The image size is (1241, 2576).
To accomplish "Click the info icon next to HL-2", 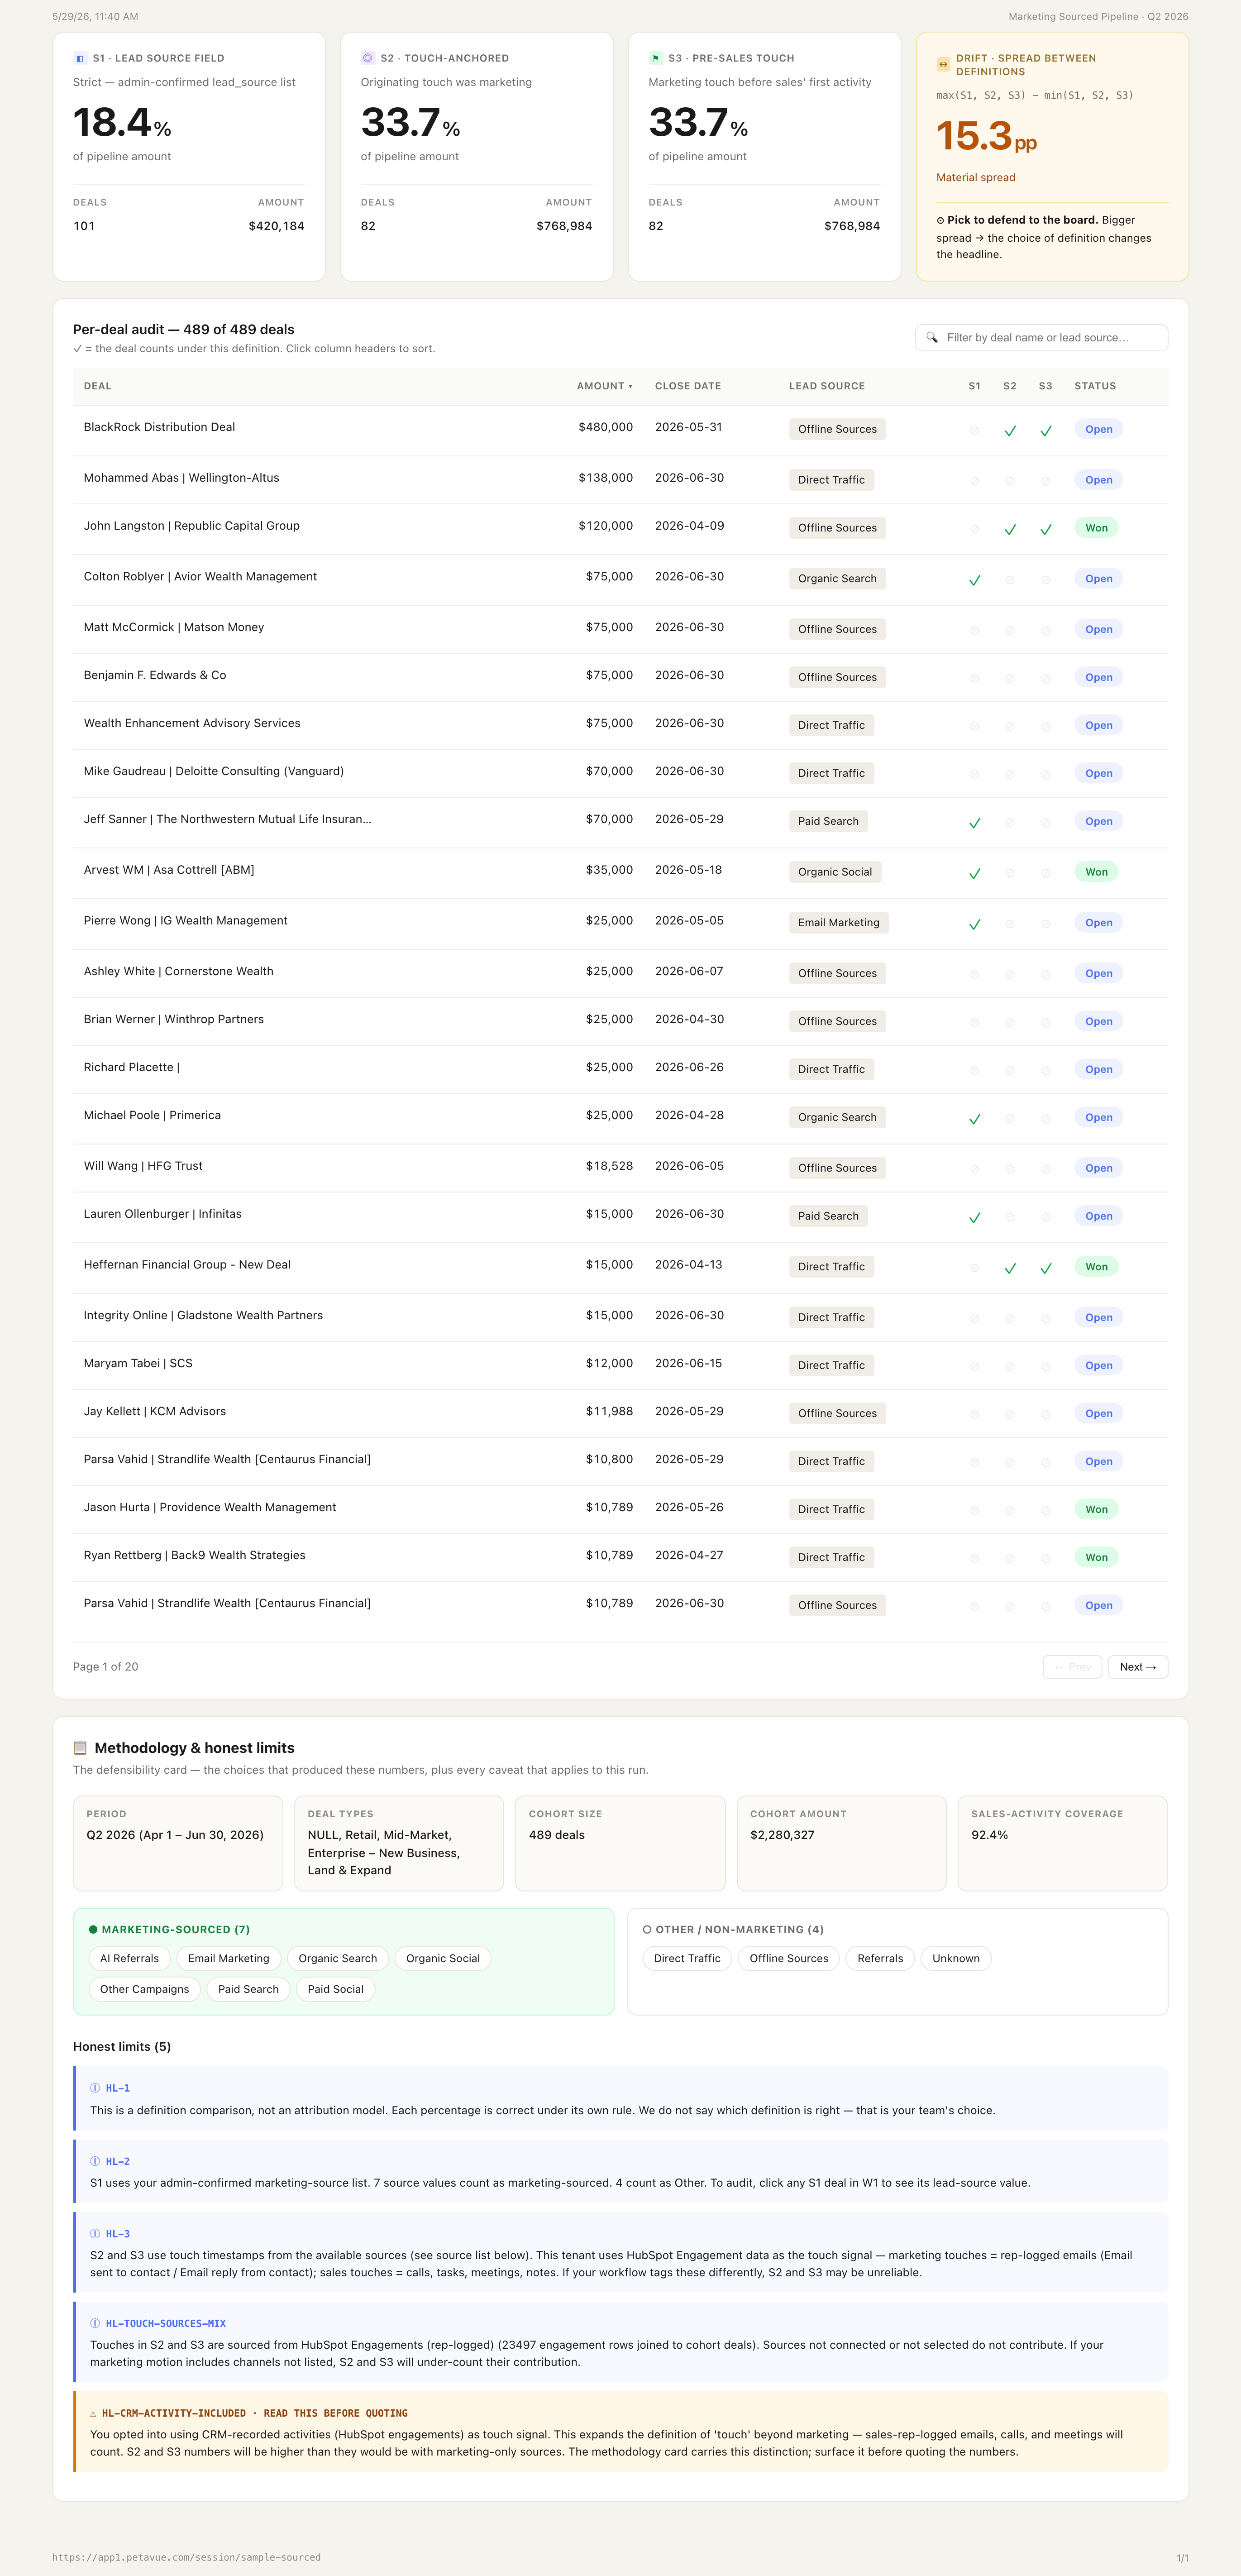I will pos(95,2161).
